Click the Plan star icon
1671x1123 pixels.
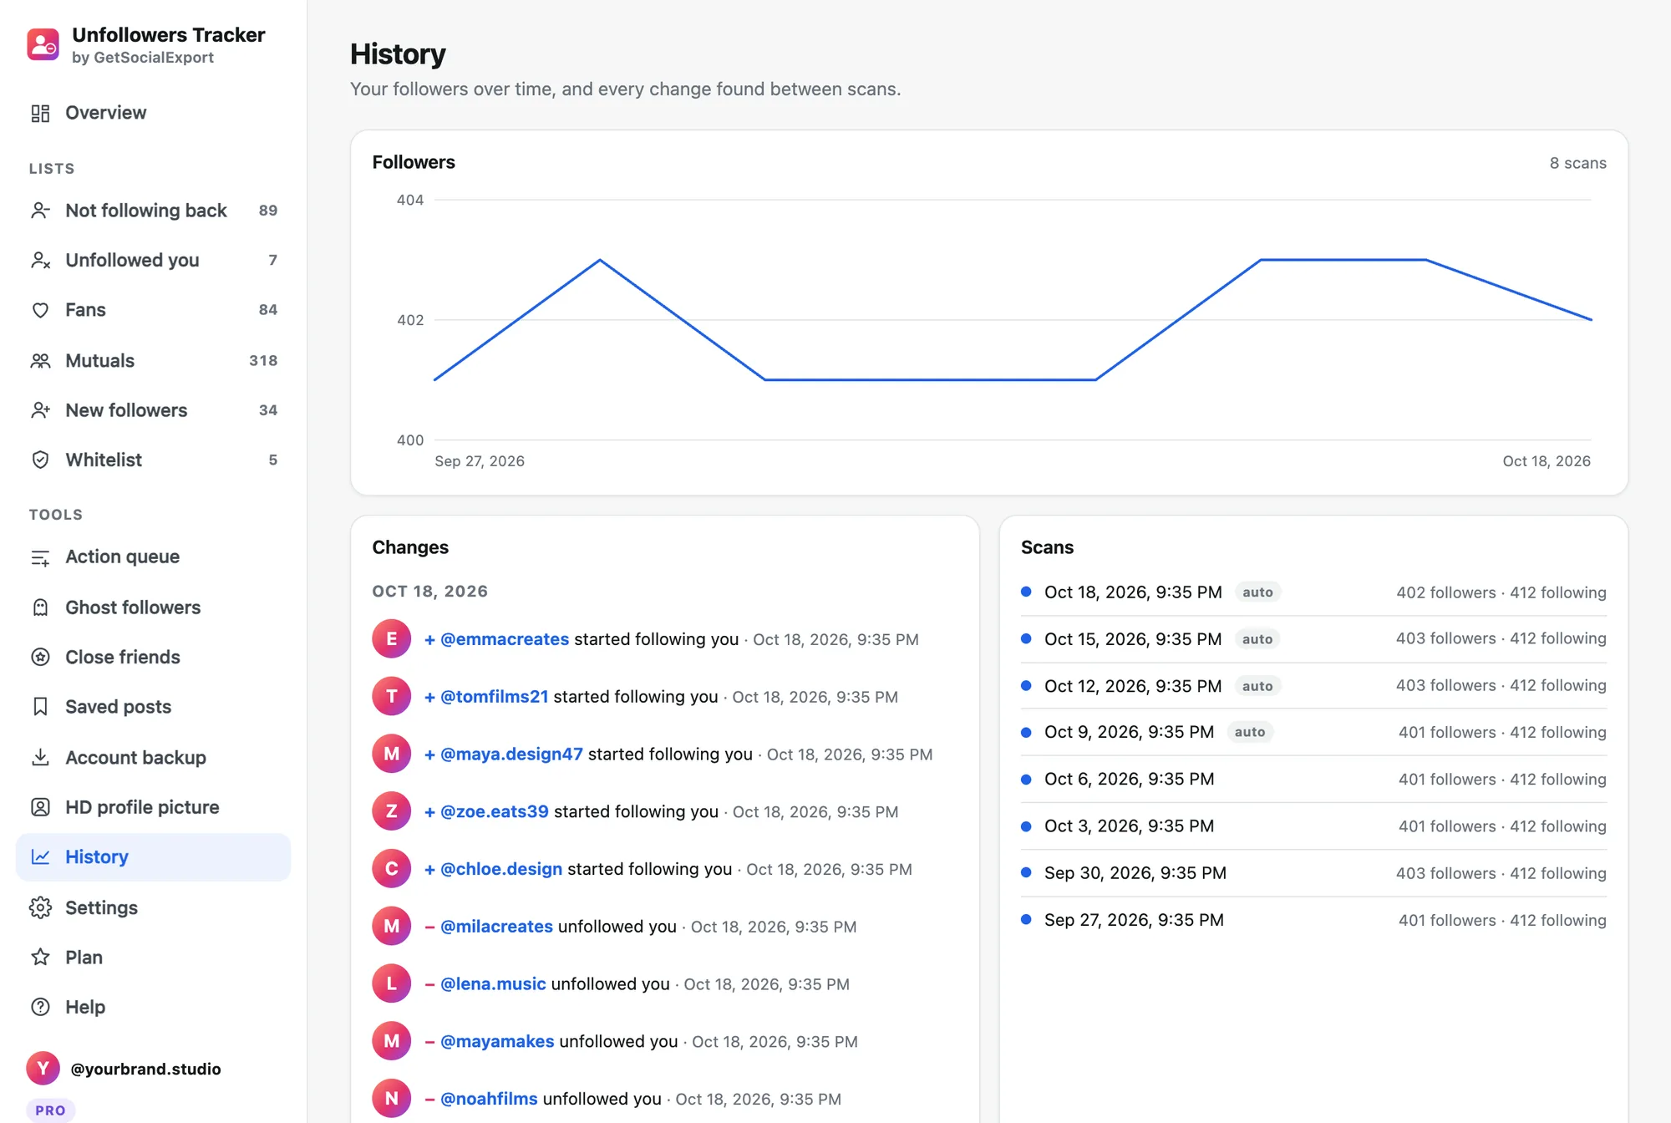tap(40, 958)
